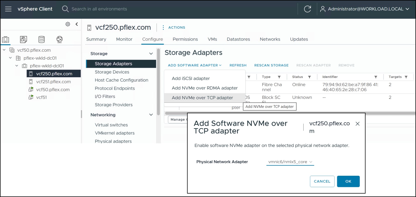The height and width of the screenshot is (197, 416).
Task: Click the REFRESH link
Action: [238, 65]
